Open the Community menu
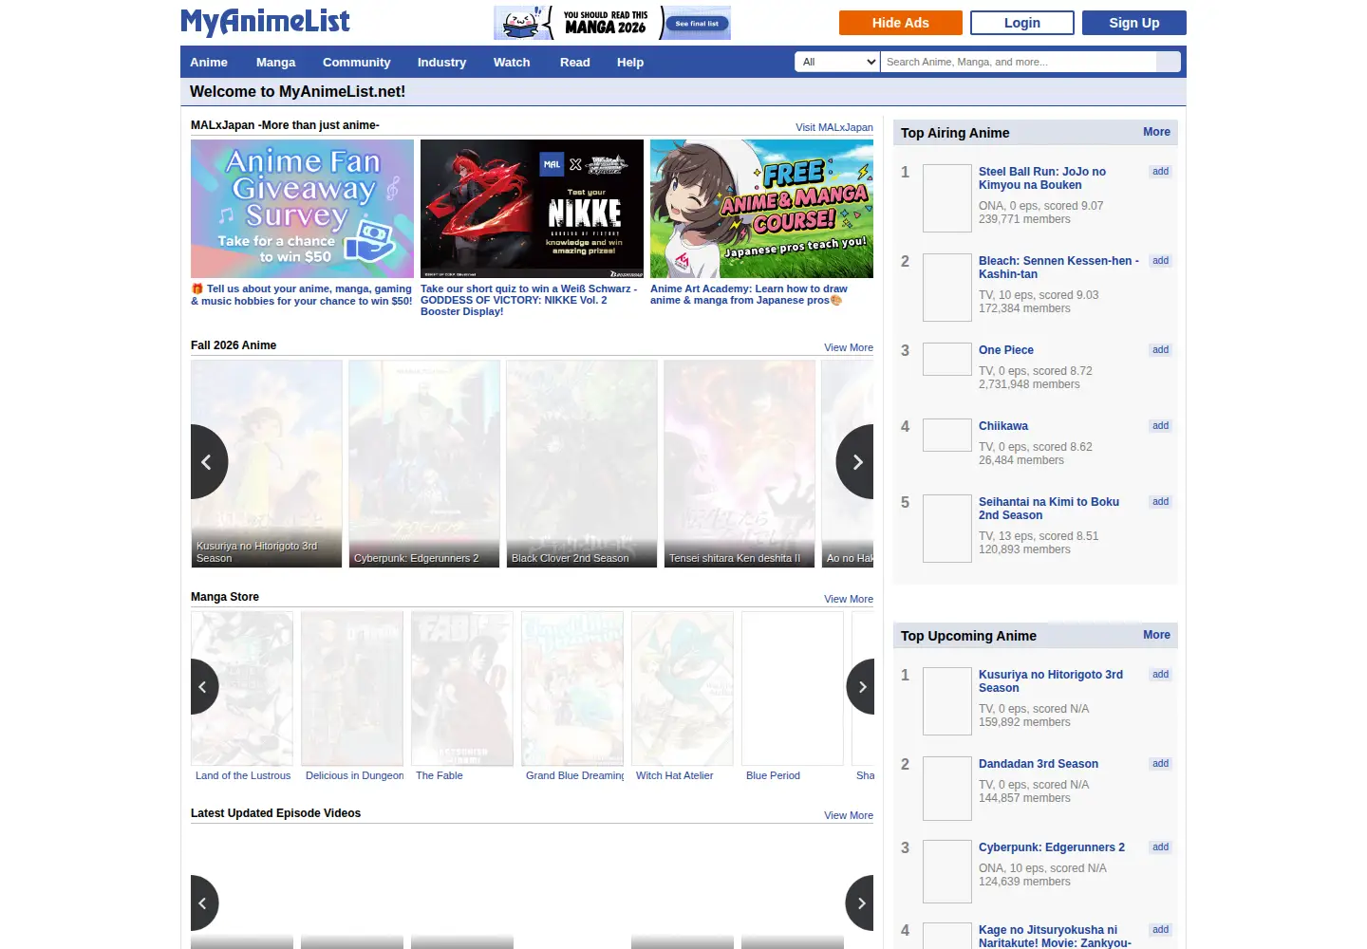The height and width of the screenshot is (949, 1367). (x=356, y=63)
